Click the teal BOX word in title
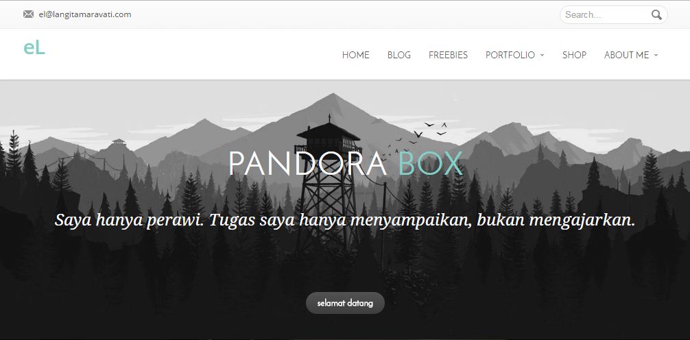Image resolution: width=690 pixels, height=340 pixels. (x=430, y=164)
